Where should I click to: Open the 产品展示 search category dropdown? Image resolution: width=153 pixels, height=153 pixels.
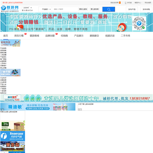(46, 9)
